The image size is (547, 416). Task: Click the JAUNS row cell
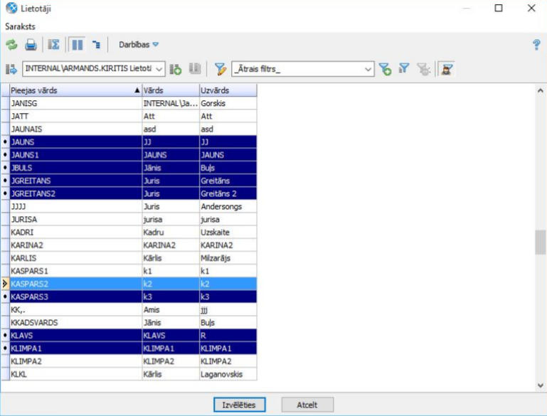click(x=75, y=142)
